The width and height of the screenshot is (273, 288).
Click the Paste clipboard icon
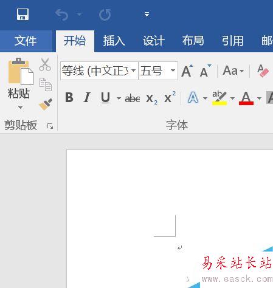[21, 71]
